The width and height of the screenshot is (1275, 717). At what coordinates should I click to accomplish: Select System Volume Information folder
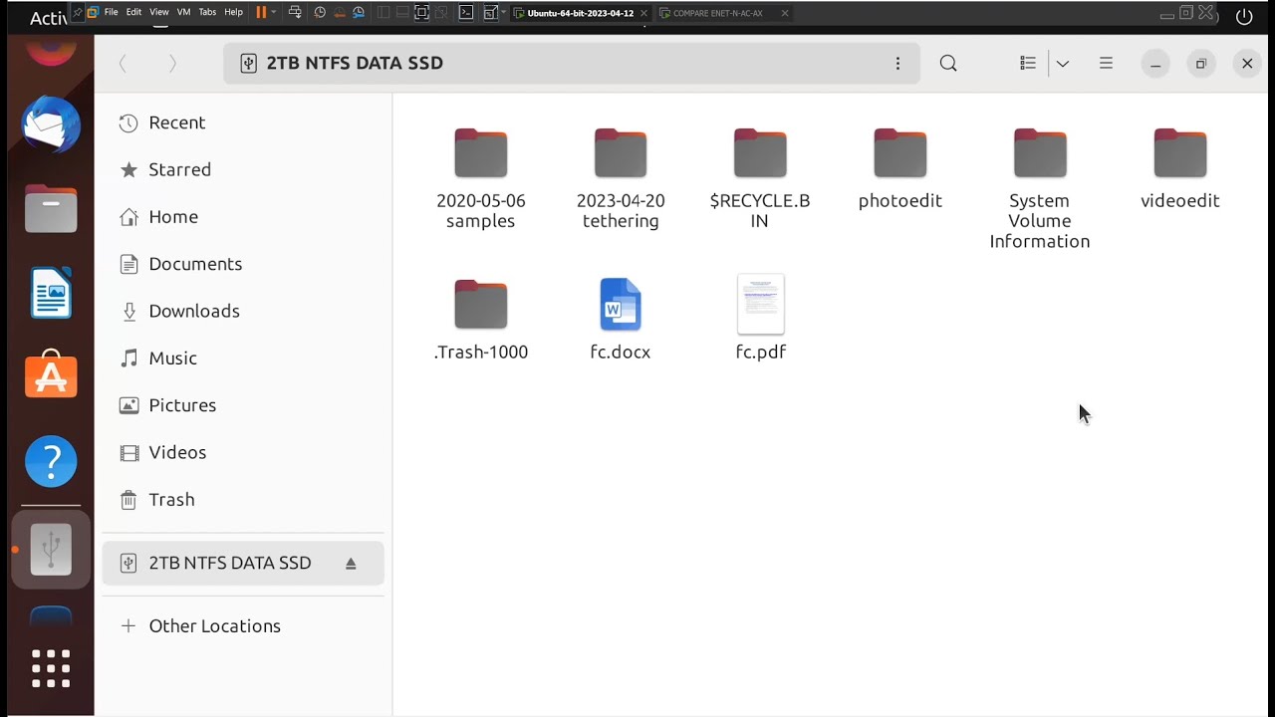pyautogui.click(x=1040, y=189)
